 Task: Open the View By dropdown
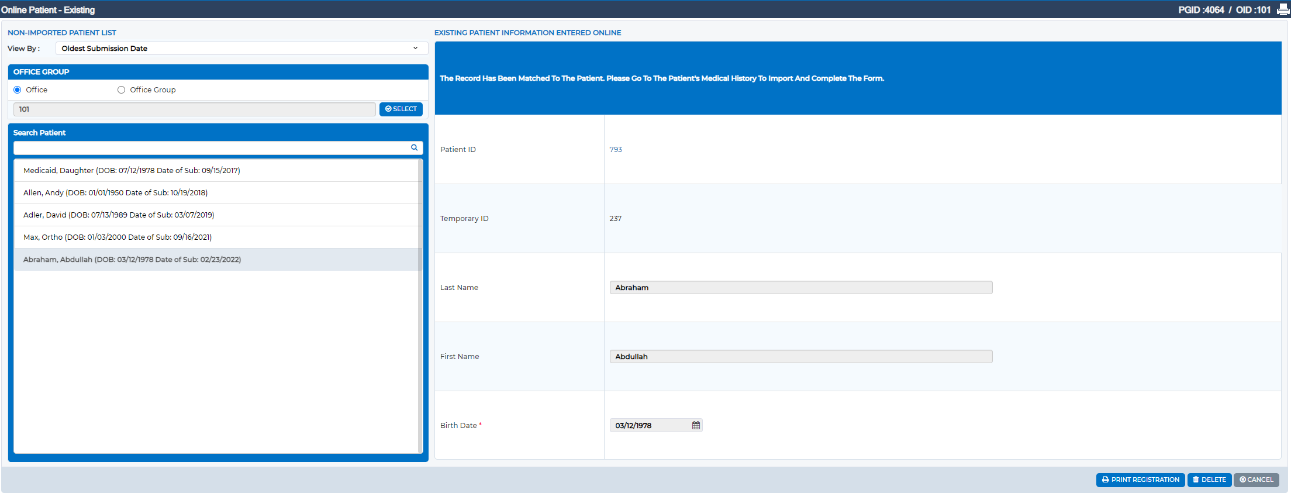click(242, 49)
